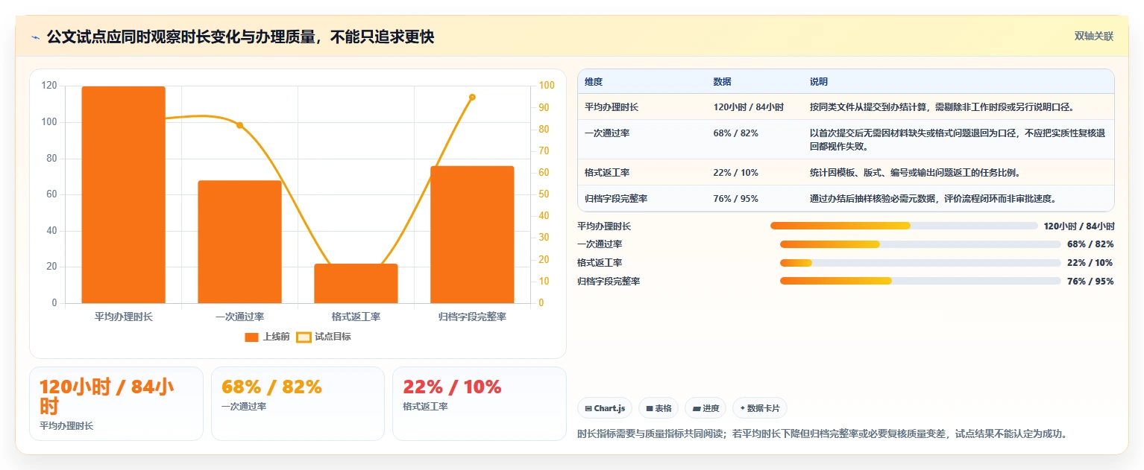Click the header title 公文试点应同时观察时长变化
Screen dimensions: 1144x470
point(240,36)
